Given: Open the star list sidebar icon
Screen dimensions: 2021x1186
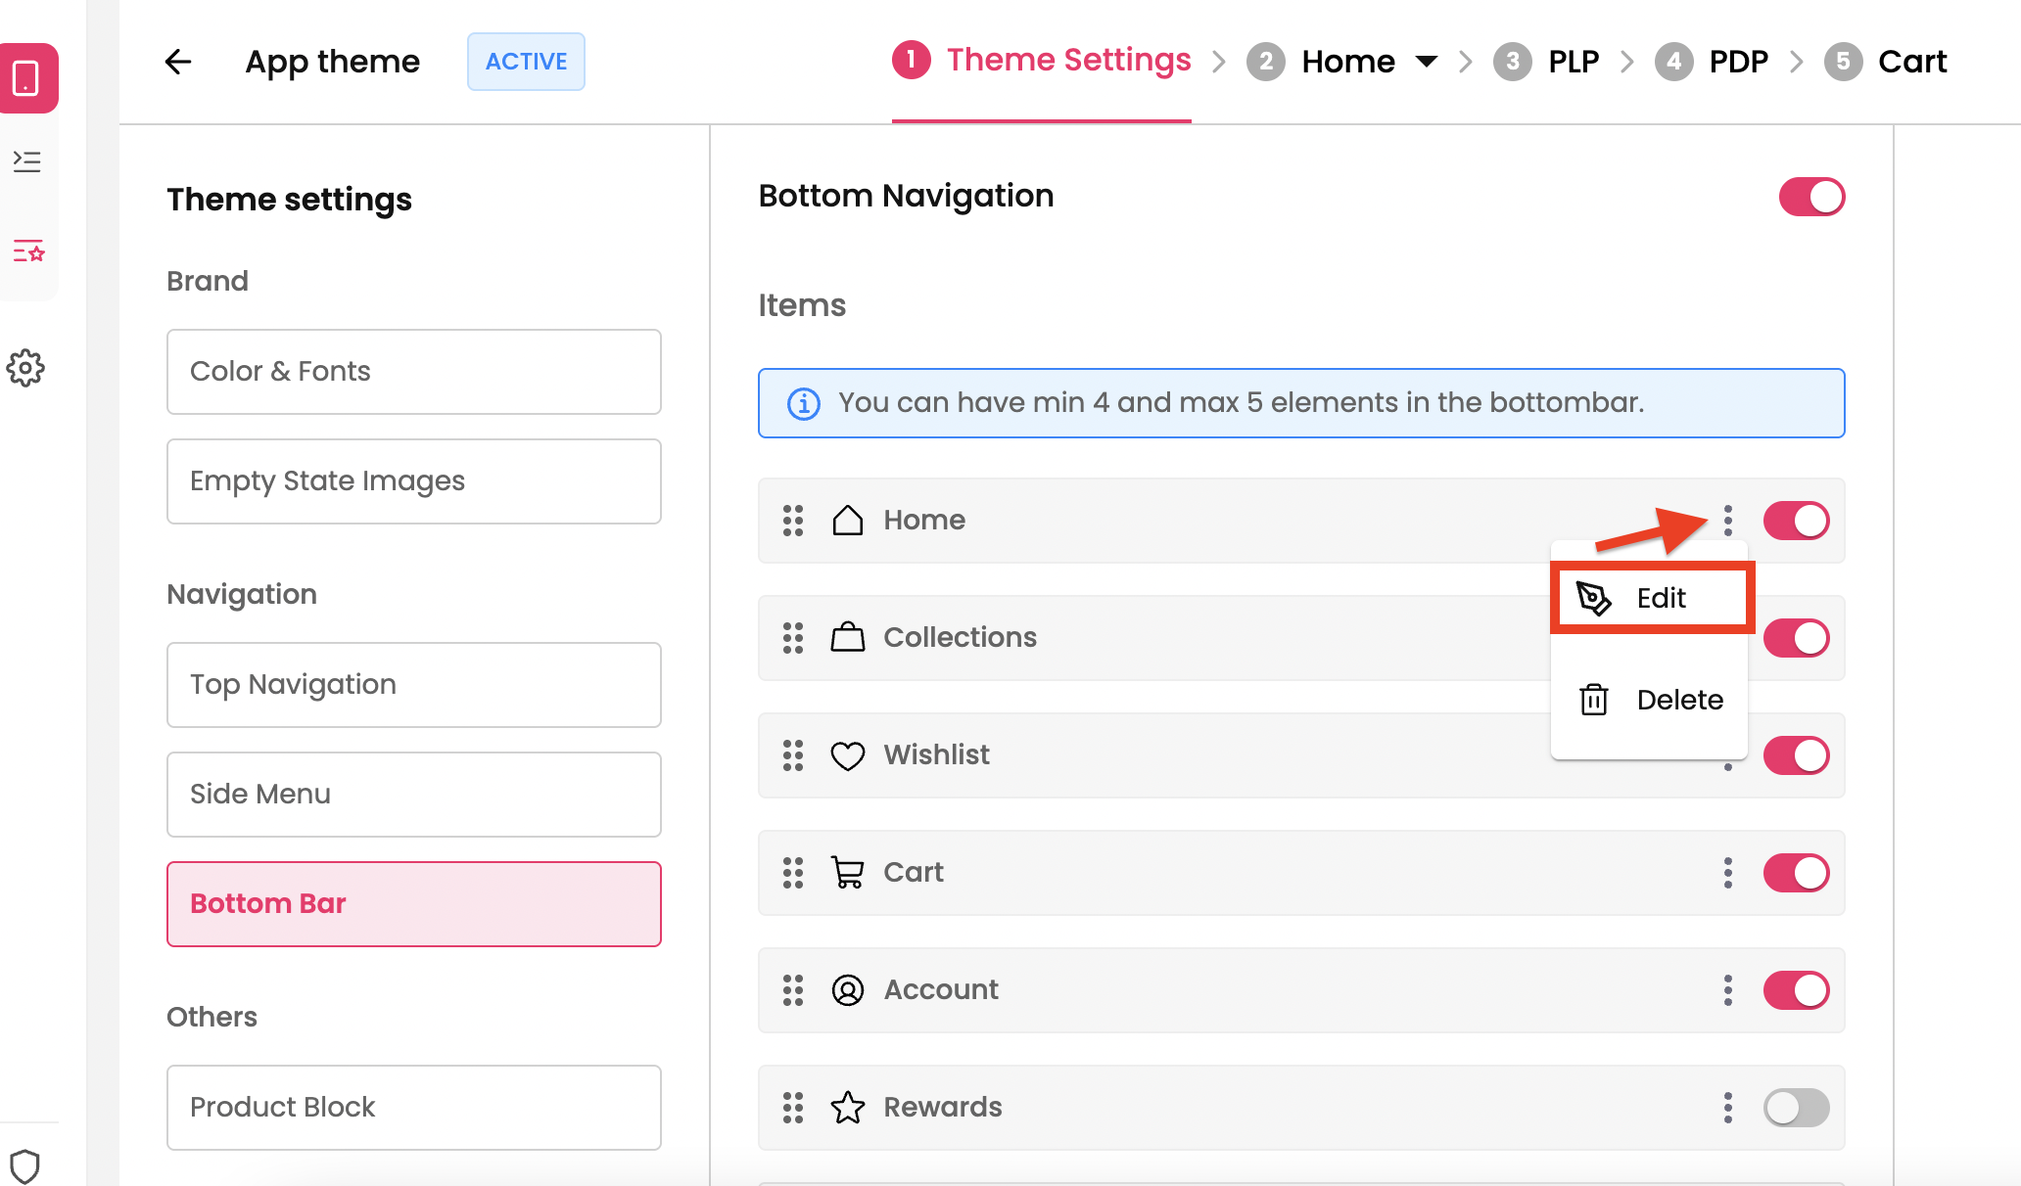Looking at the screenshot, I should [x=27, y=251].
